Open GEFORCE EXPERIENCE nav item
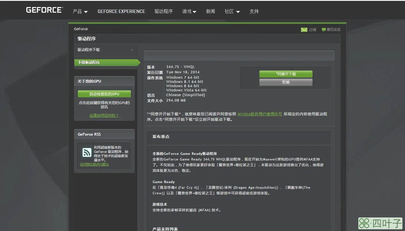The image size is (405, 231). tap(121, 12)
